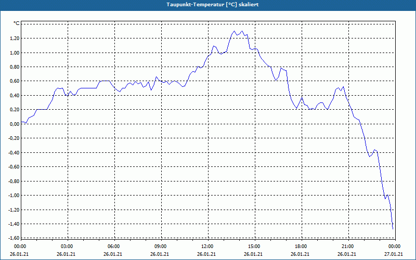Click the "00:00" time label above 26.01.21

(19, 246)
